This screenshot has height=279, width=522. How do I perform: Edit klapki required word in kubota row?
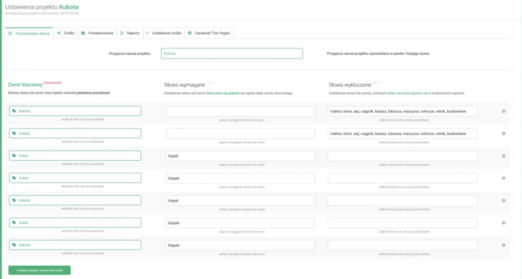pyautogui.click(x=240, y=200)
